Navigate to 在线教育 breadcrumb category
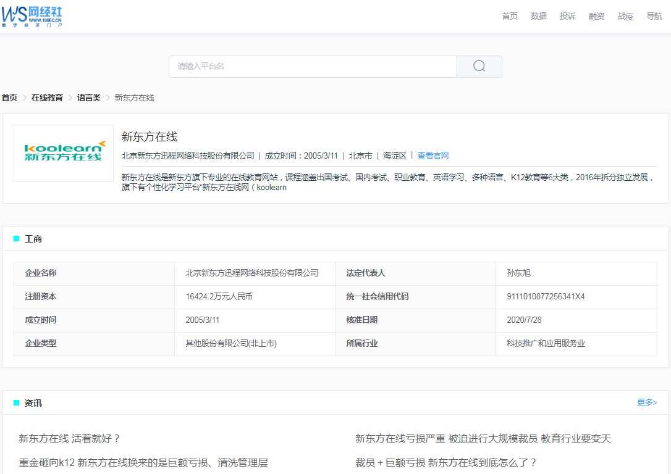The width and height of the screenshot is (671, 474). pyautogui.click(x=47, y=98)
